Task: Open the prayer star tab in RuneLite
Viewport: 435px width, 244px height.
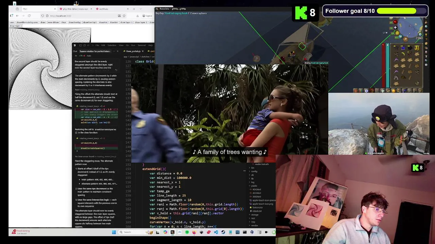Action: [x=383, y=91]
